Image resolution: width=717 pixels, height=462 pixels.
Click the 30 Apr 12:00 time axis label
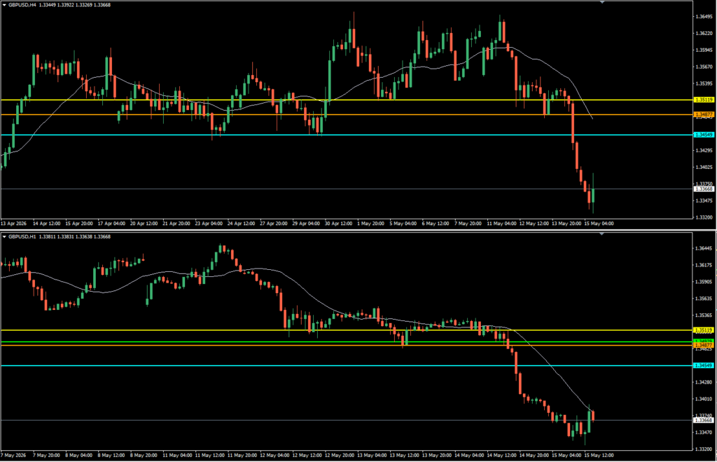[338, 224]
